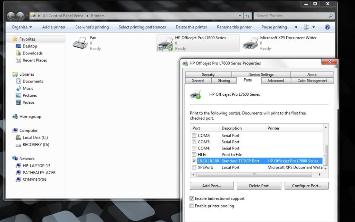Image resolution: width=355 pixels, height=222 pixels.
Task: Click the Forward navigation arrow
Action: click(20, 16)
